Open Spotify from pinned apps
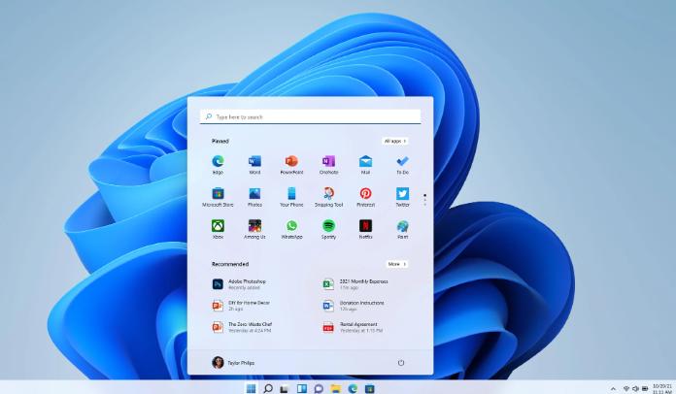 click(328, 229)
